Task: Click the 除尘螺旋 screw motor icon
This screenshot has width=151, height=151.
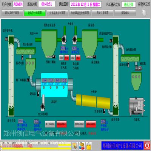Action: (x=94, y=57)
